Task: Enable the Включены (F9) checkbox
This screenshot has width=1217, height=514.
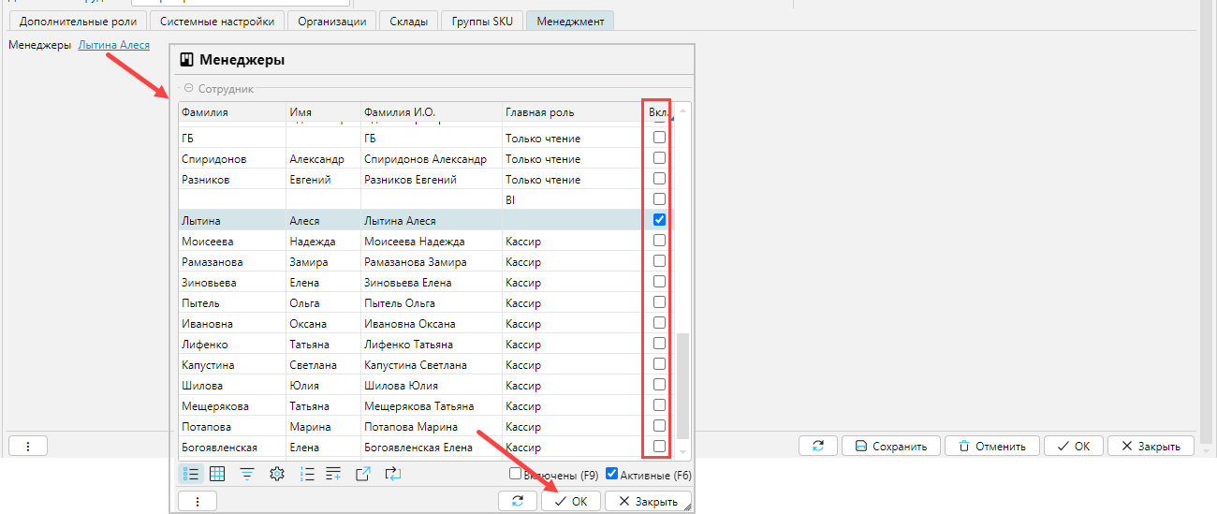Action: point(516,474)
